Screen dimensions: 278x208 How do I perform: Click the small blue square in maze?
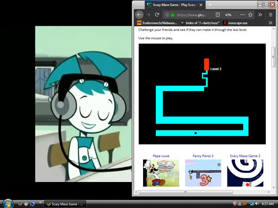coord(195,133)
